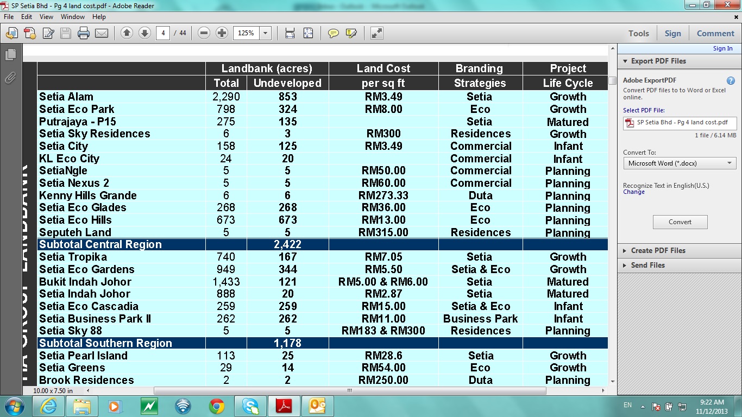Open the View menu

[47, 17]
